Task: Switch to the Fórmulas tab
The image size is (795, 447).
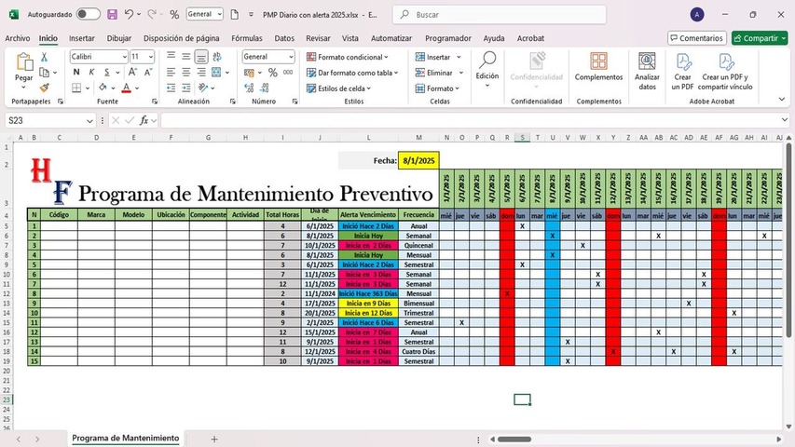Action: pyautogui.click(x=247, y=38)
